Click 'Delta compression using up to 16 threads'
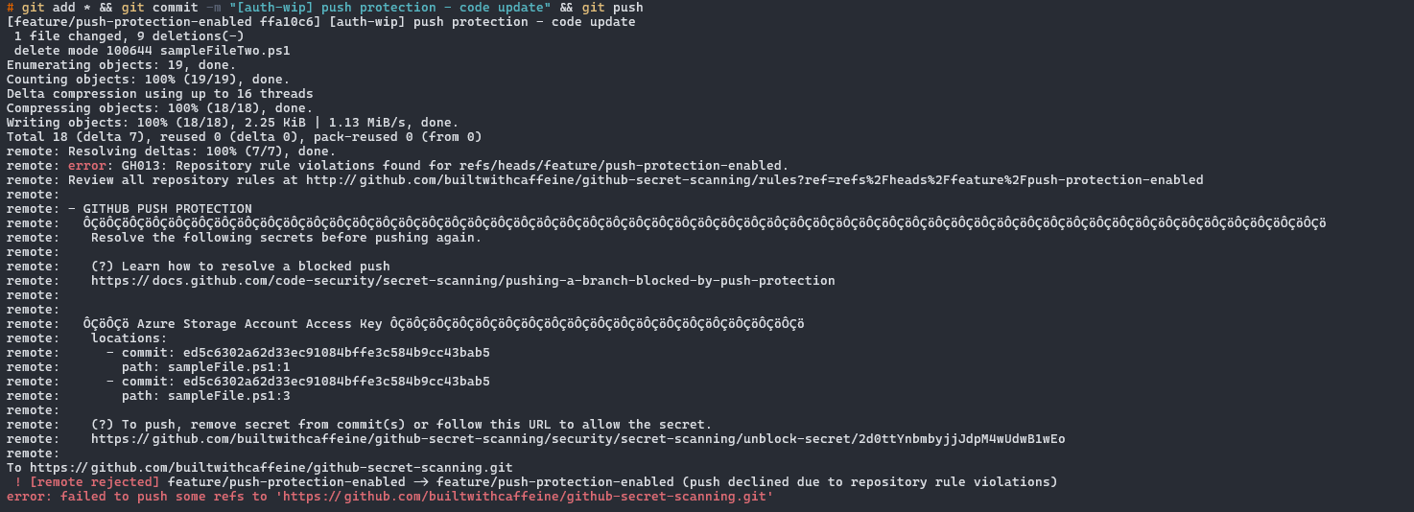 160,94
